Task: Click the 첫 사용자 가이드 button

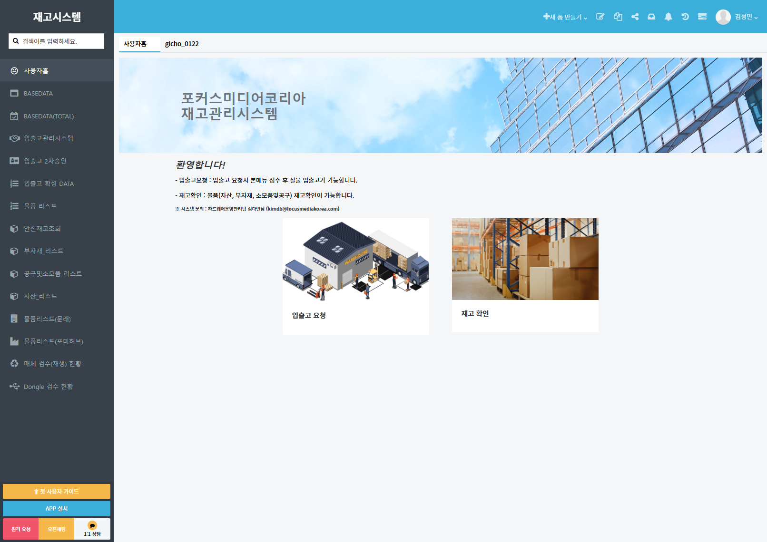Action: 57,491
